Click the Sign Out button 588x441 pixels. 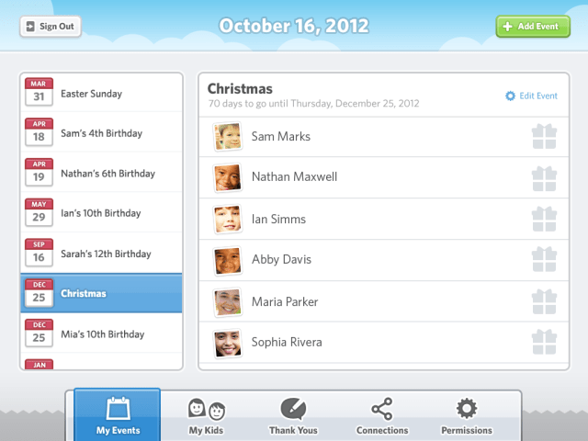pyautogui.click(x=51, y=27)
